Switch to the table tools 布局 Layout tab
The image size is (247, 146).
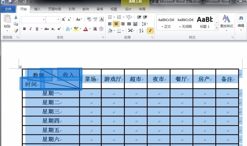(x=142, y=9)
